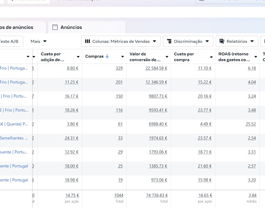Click the 1974,65 € conversion value

tap(158, 138)
